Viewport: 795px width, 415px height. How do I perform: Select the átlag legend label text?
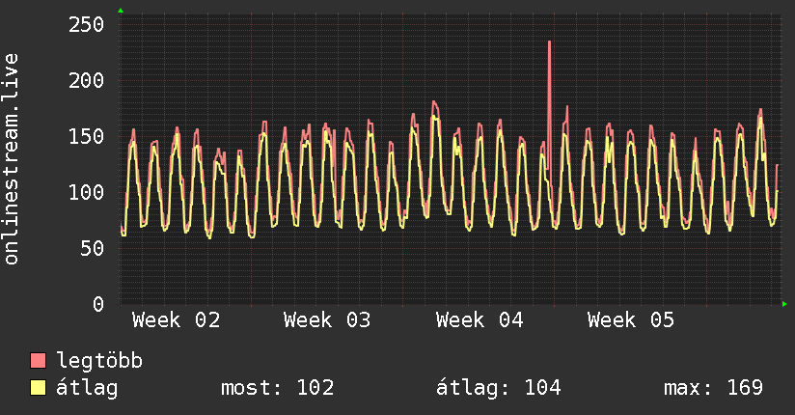[89, 388]
